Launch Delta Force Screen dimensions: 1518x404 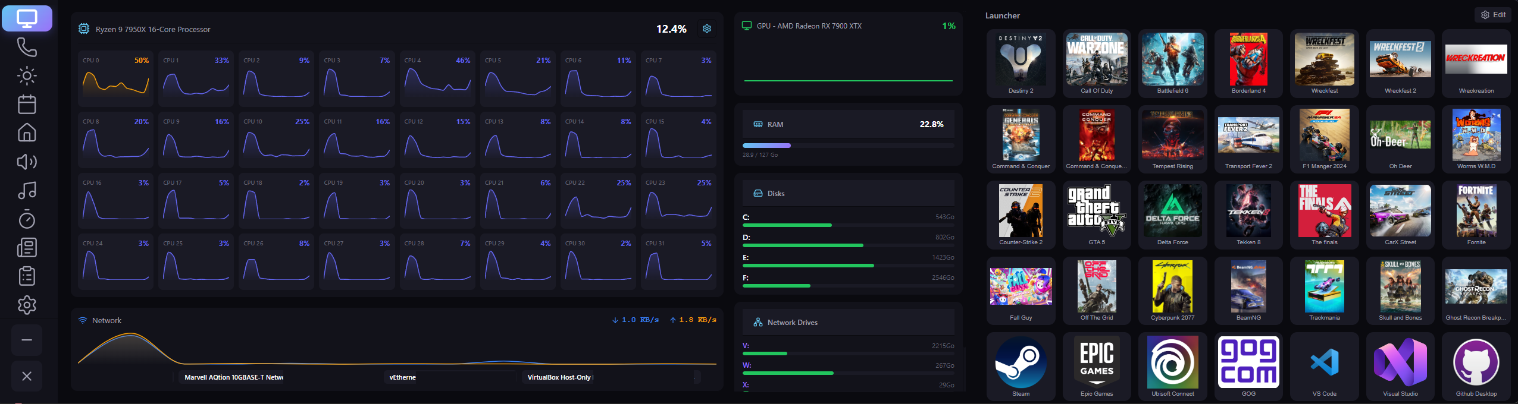1172,214
